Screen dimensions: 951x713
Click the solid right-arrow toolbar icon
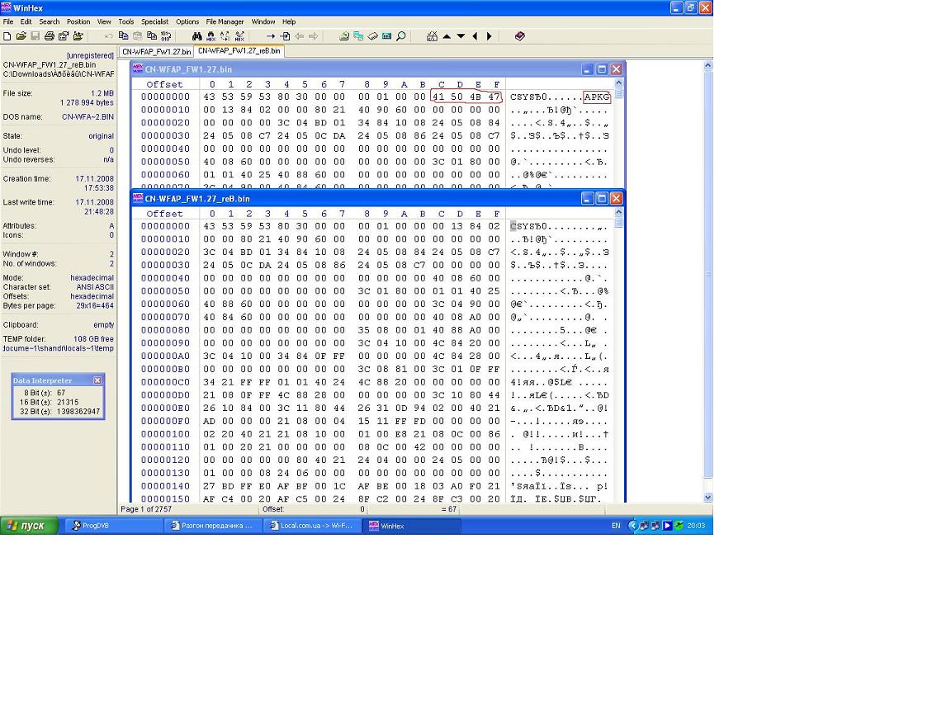(490, 36)
